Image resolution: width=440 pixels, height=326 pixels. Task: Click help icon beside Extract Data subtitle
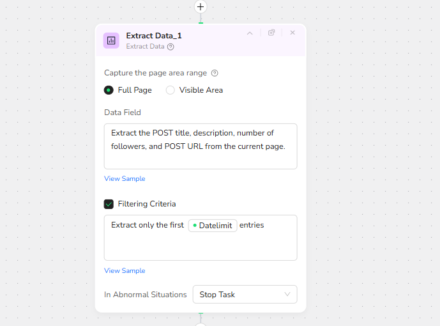171,47
